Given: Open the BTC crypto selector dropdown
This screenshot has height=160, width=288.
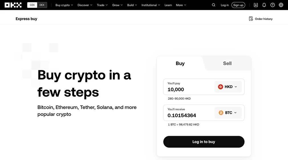Looking at the screenshot, I should pyautogui.click(x=228, y=113).
